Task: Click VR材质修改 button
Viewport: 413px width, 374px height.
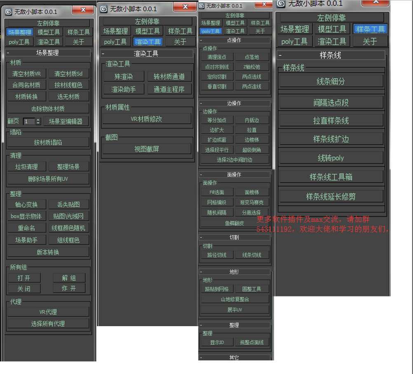Action: pos(146,119)
